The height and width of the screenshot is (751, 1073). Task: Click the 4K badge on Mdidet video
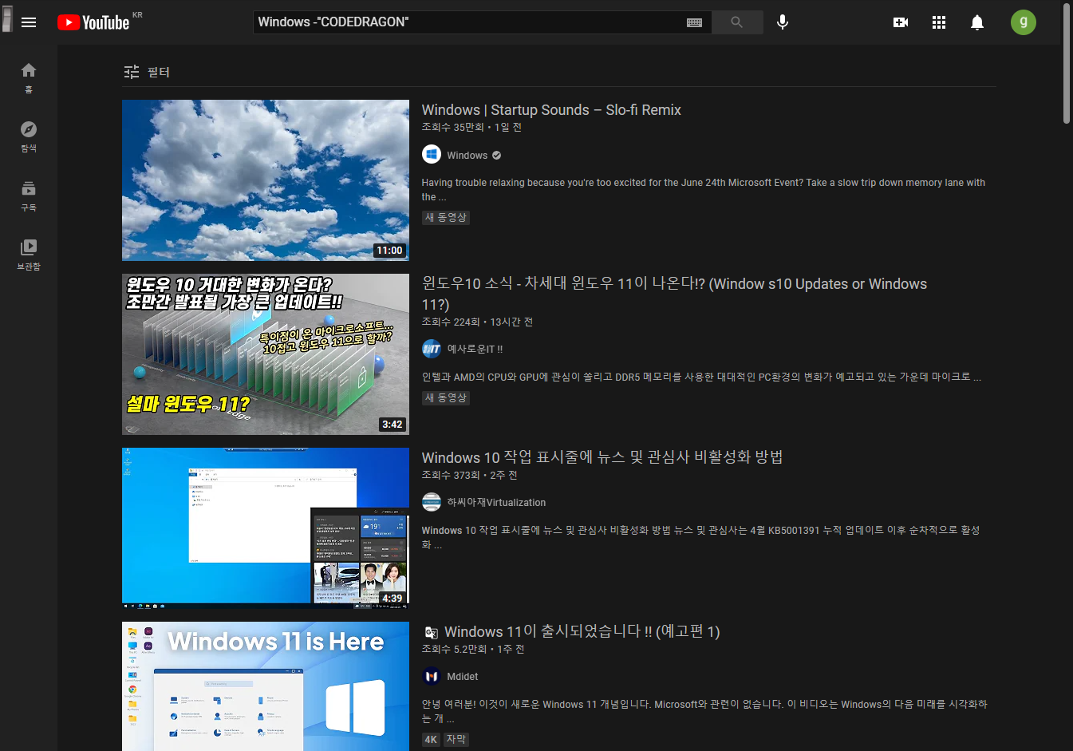(x=431, y=740)
